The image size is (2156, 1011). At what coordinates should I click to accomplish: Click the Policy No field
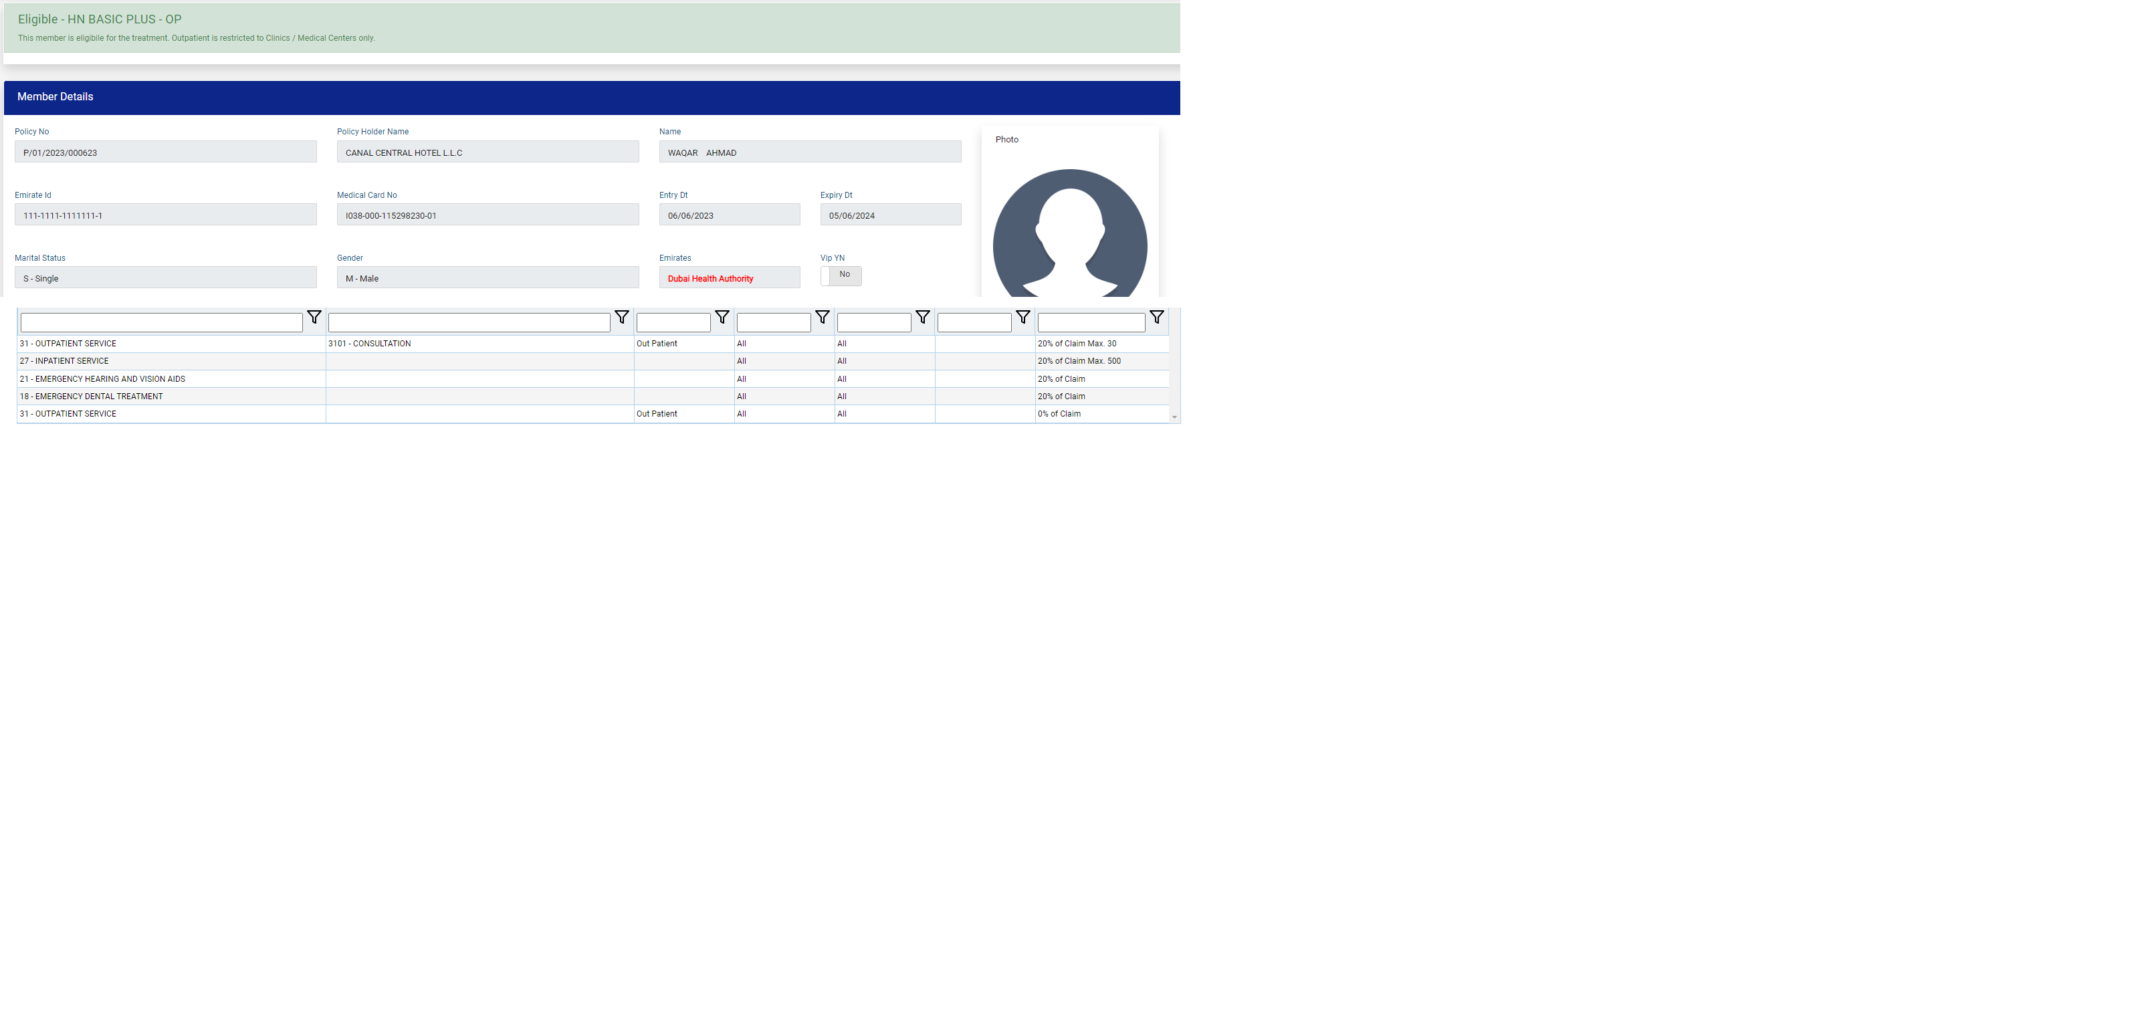(x=165, y=152)
